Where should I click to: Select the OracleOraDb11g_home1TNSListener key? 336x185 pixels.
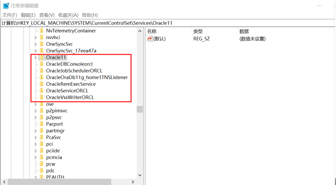(87, 77)
